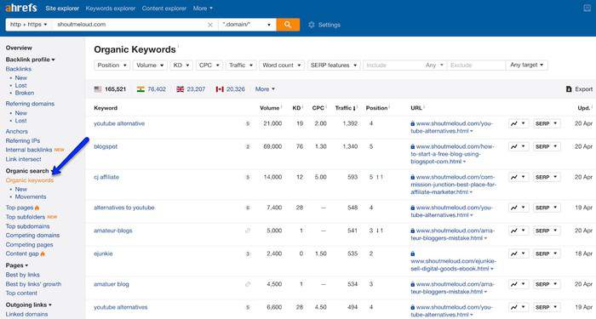596x319 pixels.
Task: Select the United States flag 165,521
Action: point(110,88)
